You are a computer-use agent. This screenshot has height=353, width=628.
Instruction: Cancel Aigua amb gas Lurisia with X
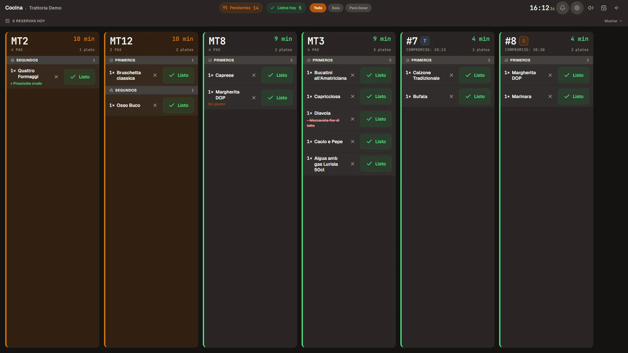pyautogui.click(x=353, y=164)
